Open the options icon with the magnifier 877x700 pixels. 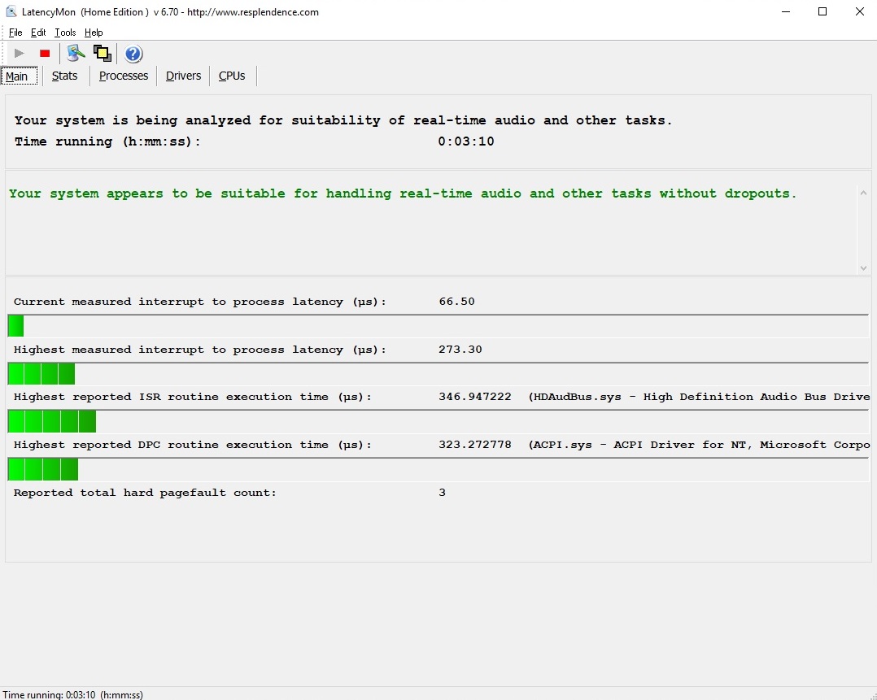coord(76,53)
